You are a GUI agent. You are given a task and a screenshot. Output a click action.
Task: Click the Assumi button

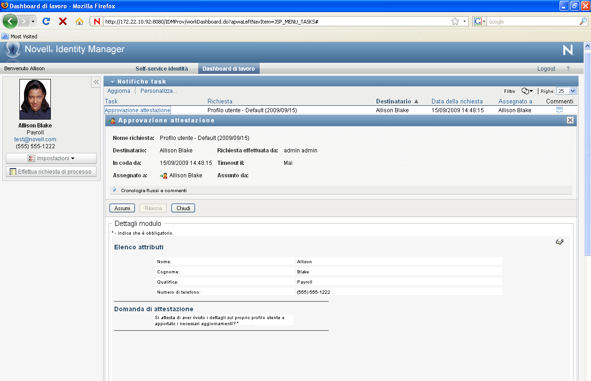122,208
